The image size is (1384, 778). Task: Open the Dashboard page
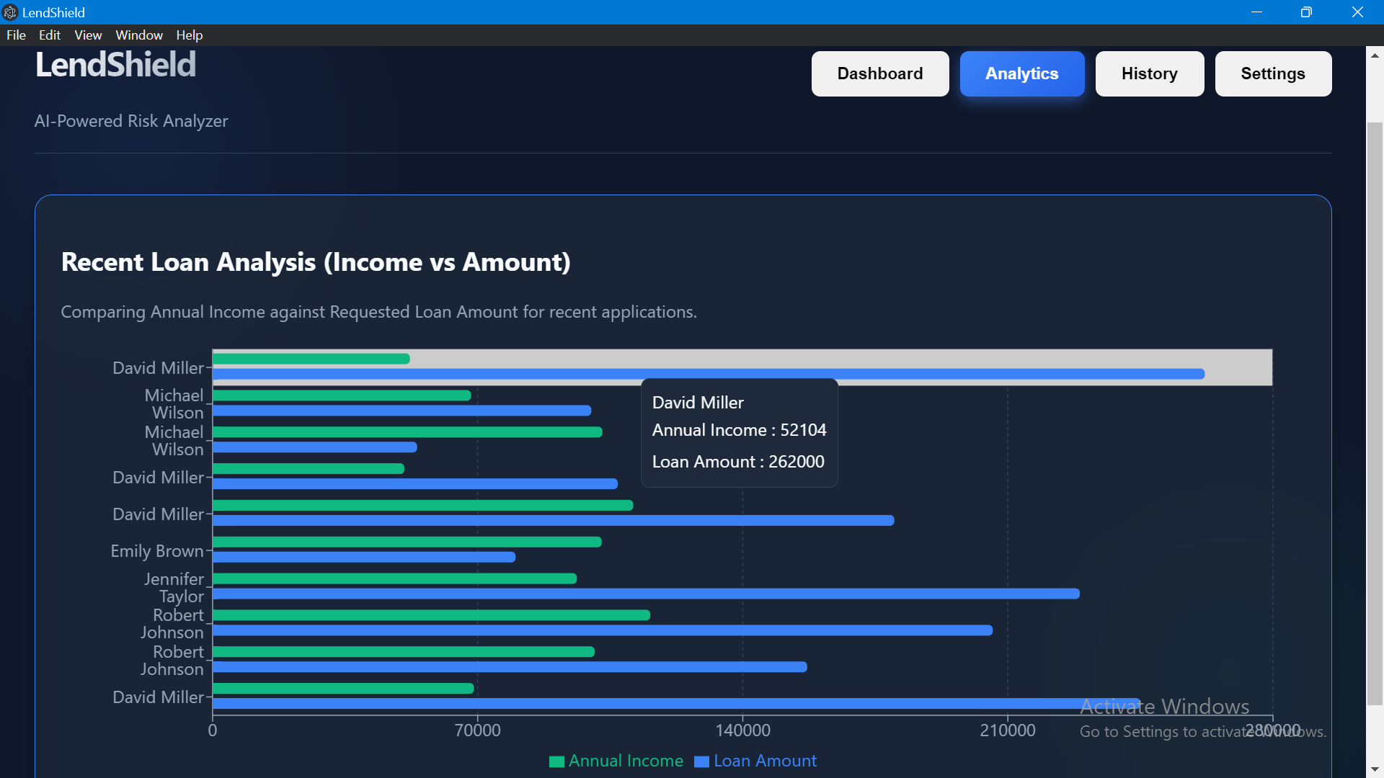tap(879, 73)
